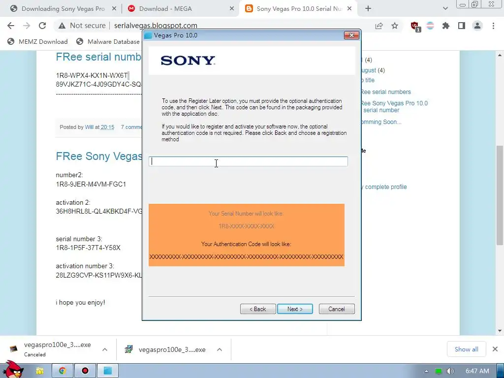
Task: Open the Start menu angry bird icon
Action: pyautogui.click(x=12, y=370)
